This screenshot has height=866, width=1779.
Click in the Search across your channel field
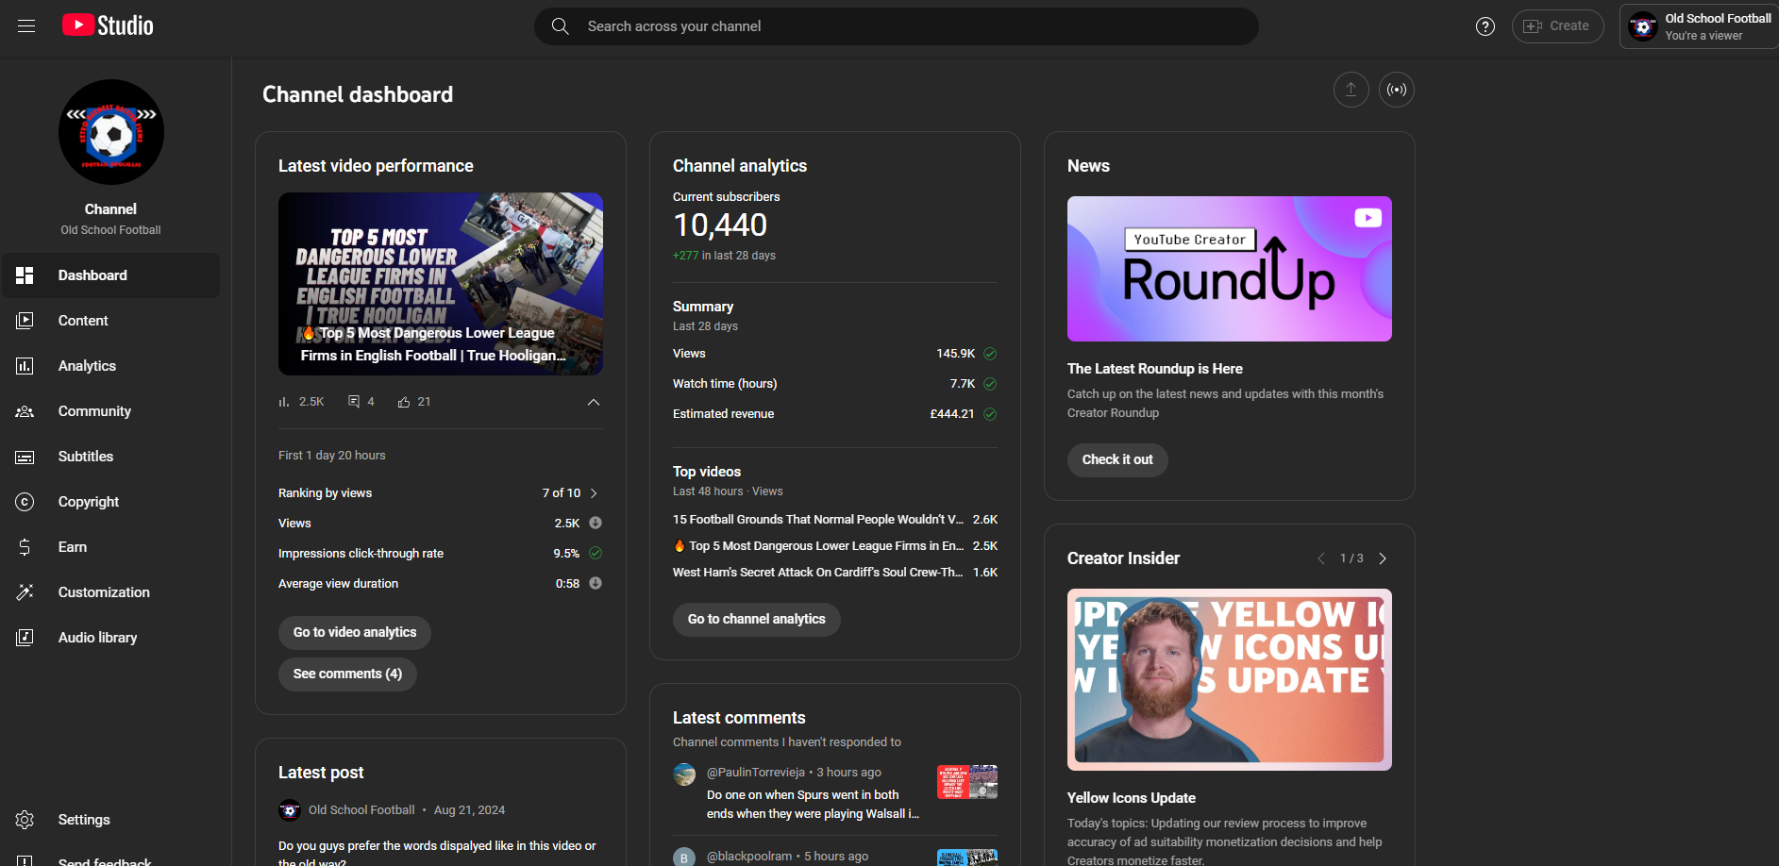pyautogui.click(x=897, y=26)
